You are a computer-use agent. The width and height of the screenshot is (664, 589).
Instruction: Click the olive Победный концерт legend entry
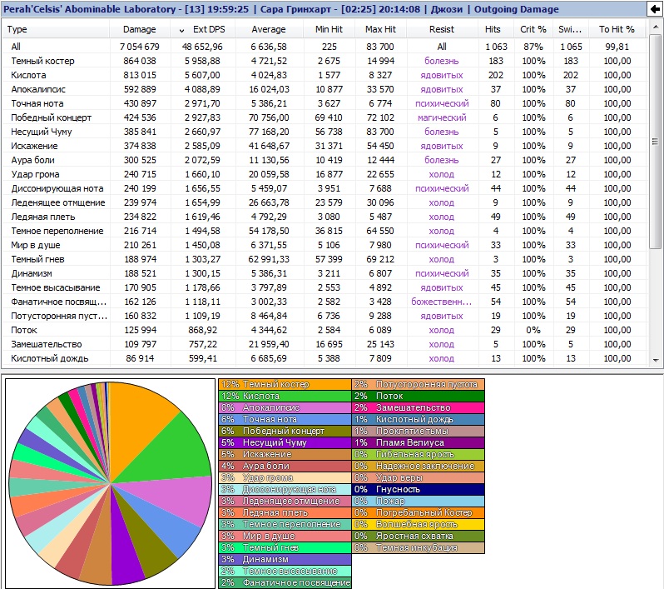tap(285, 431)
